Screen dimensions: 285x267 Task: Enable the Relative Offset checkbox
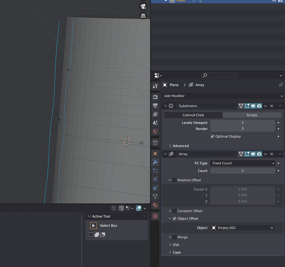174,180
